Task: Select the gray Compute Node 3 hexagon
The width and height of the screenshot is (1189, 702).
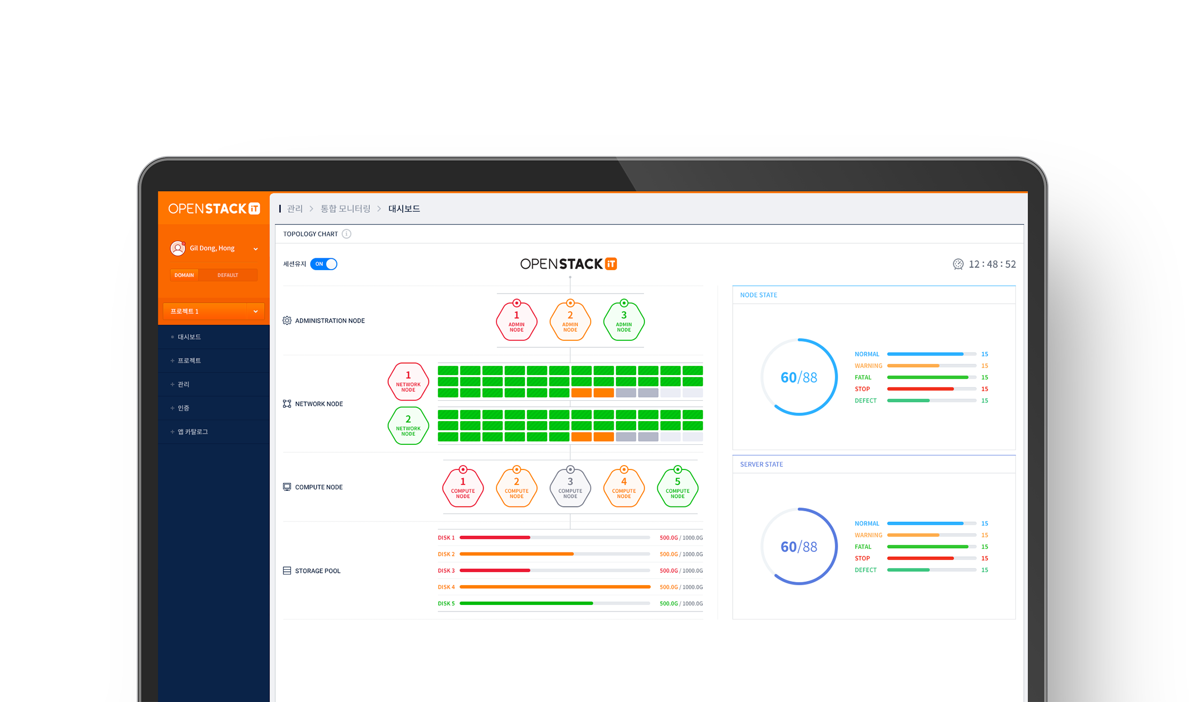Action: (570, 488)
